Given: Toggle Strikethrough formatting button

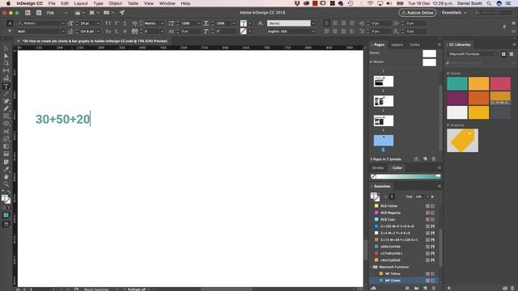Looking at the screenshot, I should coord(125,32).
